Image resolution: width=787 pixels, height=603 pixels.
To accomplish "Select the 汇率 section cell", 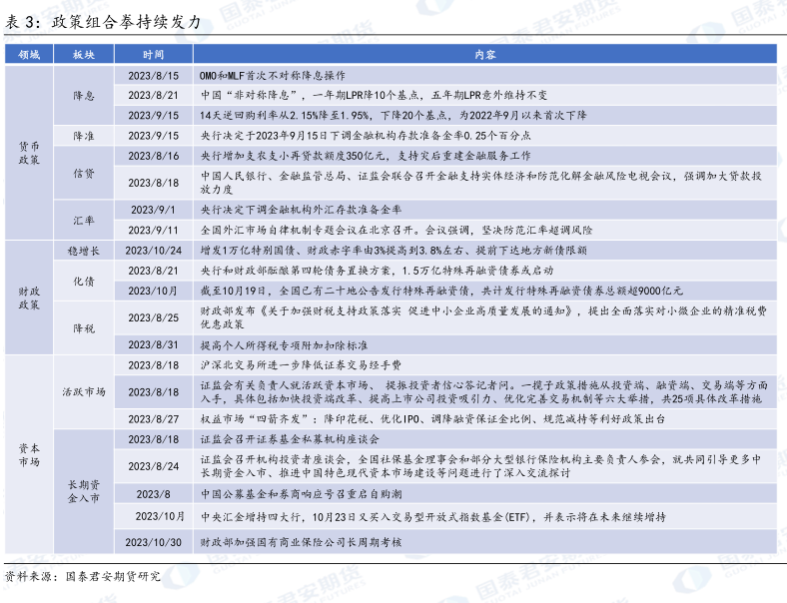I will [x=84, y=220].
